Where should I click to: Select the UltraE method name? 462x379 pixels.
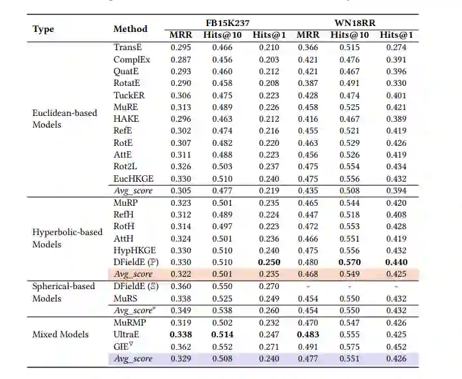point(127,334)
